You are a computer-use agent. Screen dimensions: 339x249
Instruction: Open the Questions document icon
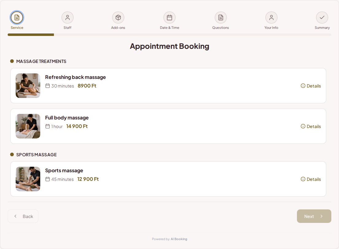(220, 18)
